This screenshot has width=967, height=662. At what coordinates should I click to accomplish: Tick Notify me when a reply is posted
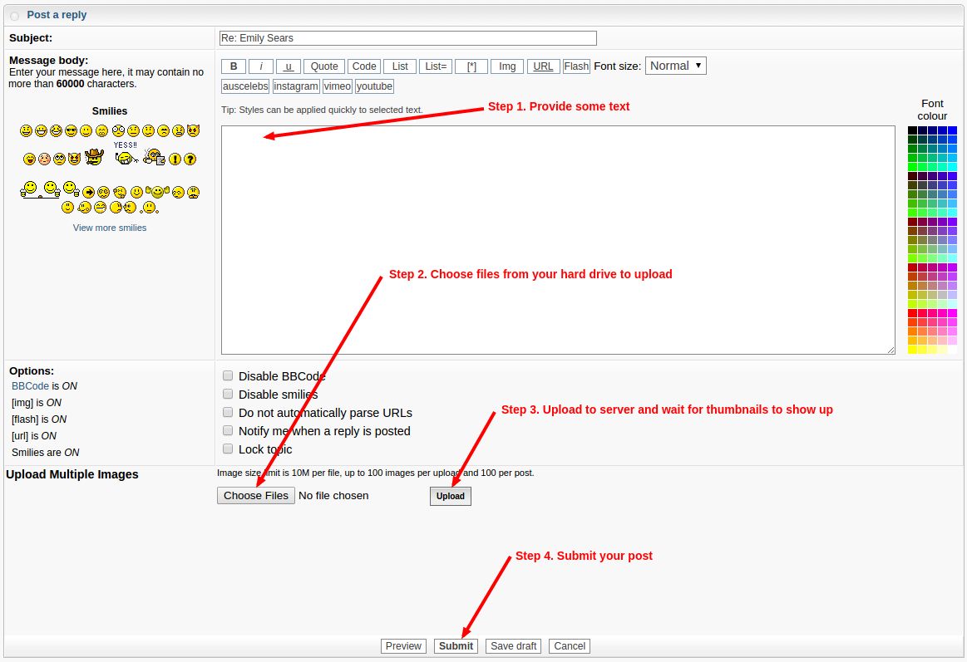pos(228,431)
